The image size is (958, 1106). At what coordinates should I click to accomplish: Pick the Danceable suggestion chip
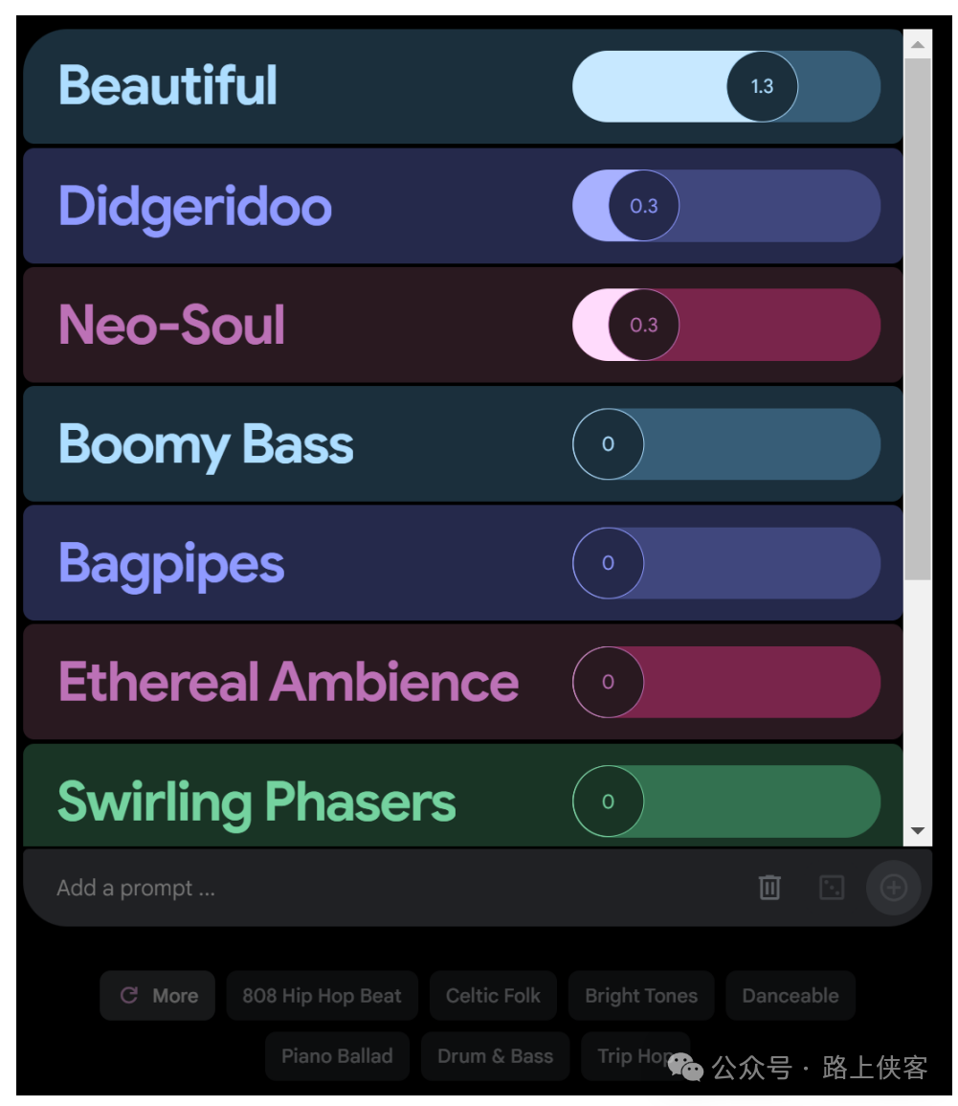tap(790, 996)
